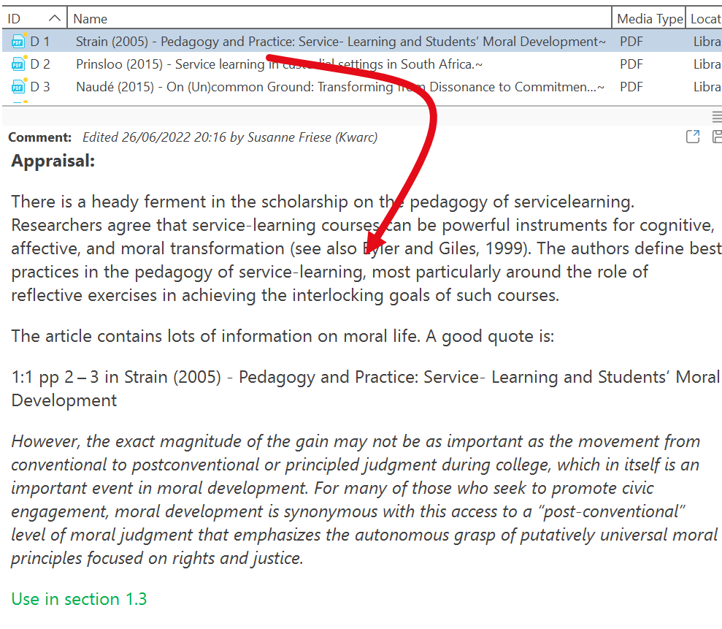Click the PDF media type of D 2
The width and height of the screenshot is (722, 629).
point(631,65)
